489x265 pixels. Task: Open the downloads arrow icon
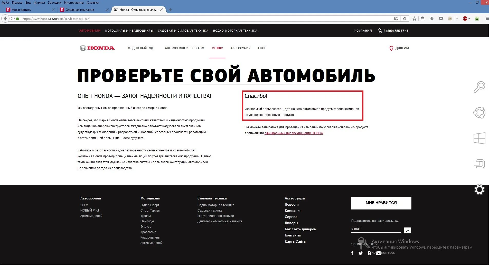coord(432,19)
